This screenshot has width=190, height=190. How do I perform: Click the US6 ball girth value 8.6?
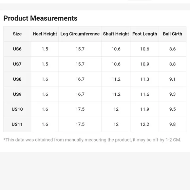coord(172,49)
